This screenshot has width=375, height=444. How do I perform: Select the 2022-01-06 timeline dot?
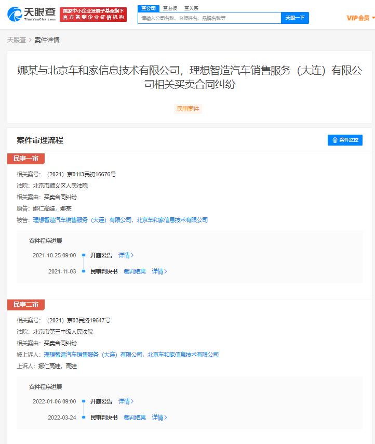pos(84,401)
